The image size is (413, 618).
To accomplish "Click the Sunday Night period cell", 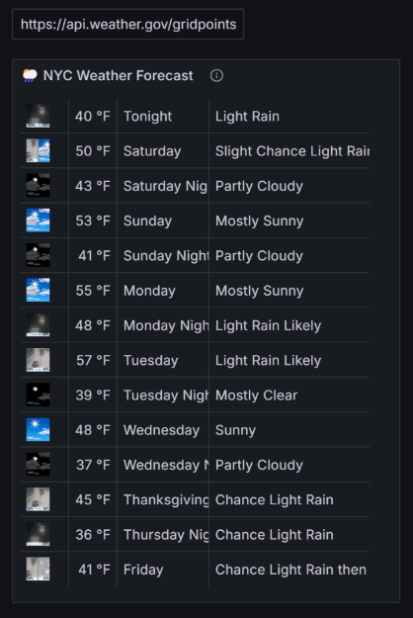I will [163, 255].
